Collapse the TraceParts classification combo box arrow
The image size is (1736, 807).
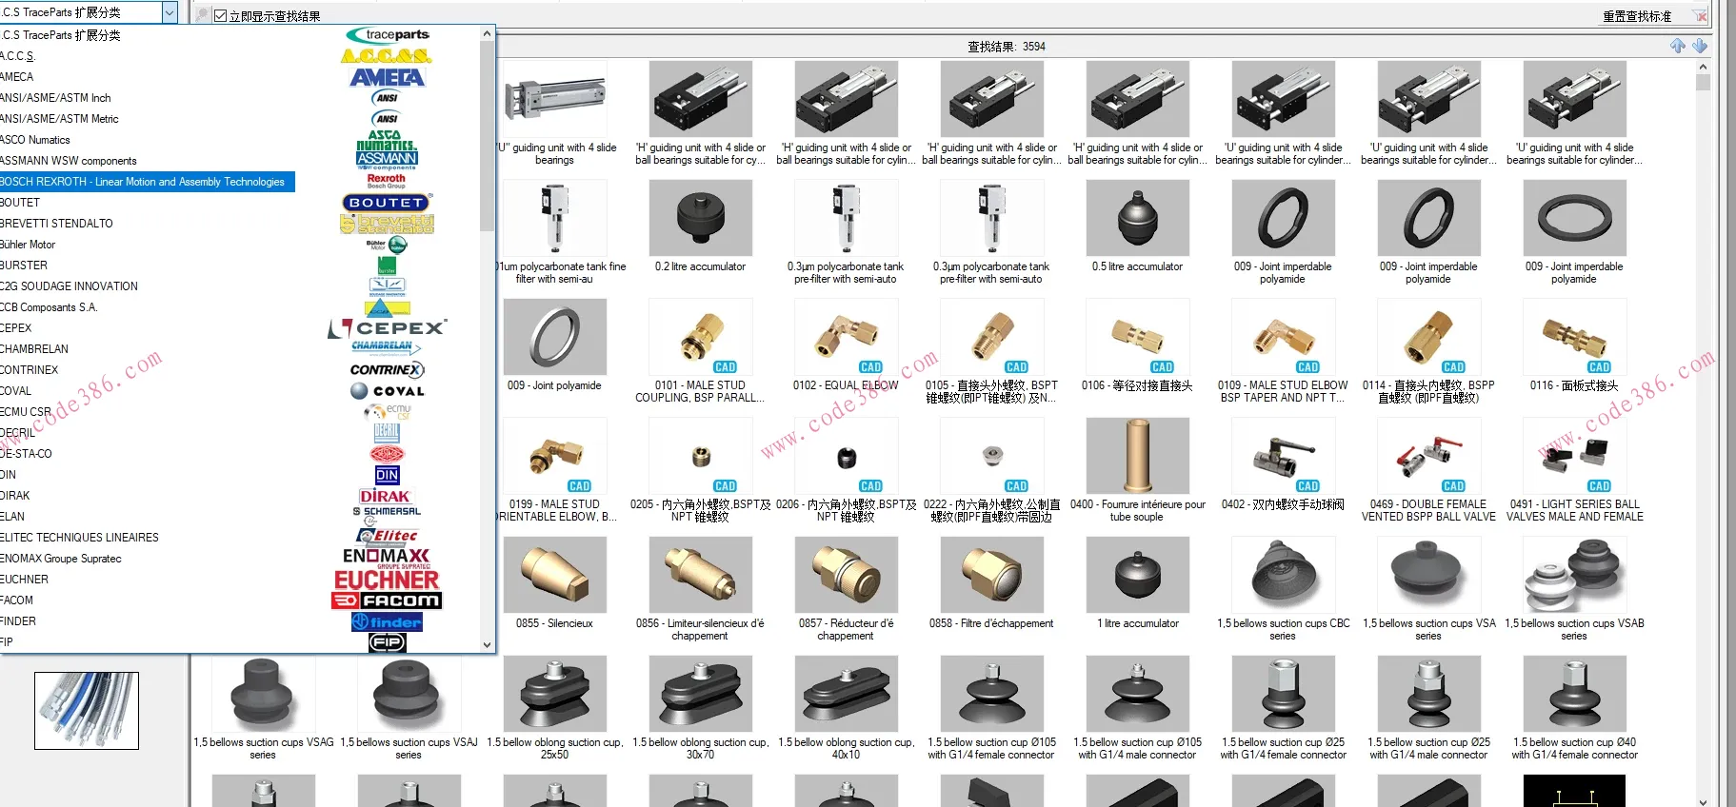(x=170, y=12)
